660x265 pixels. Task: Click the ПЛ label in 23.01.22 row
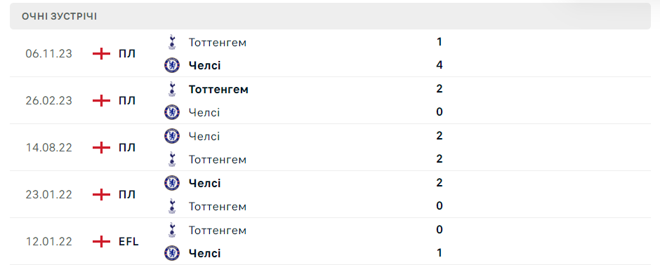[127, 195]
